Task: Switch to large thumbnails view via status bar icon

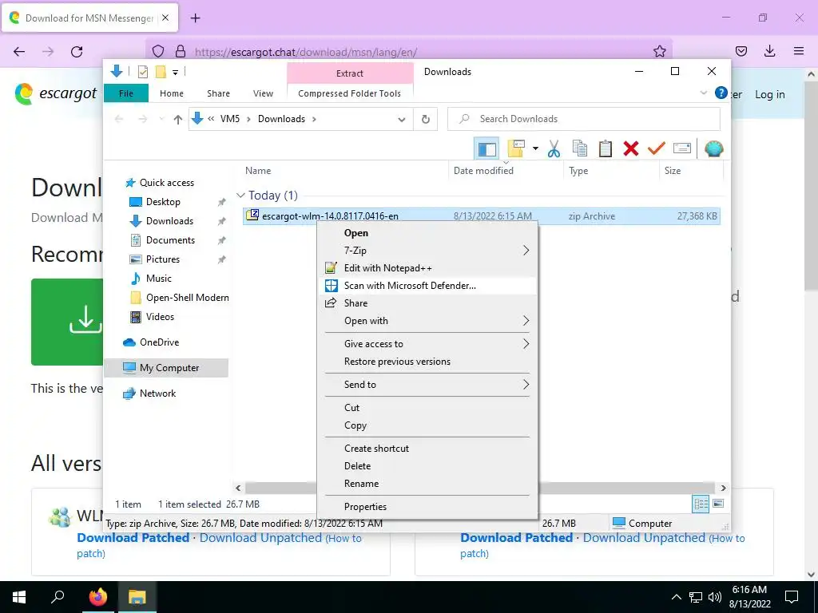Action: click(x=718, y=504)
